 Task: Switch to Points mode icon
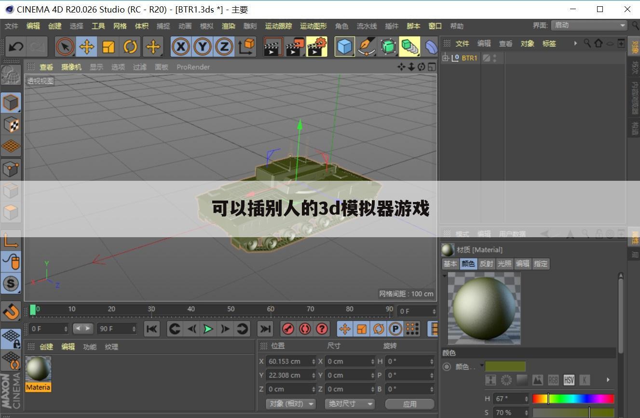pyautogui.click(x=11, y=168)
